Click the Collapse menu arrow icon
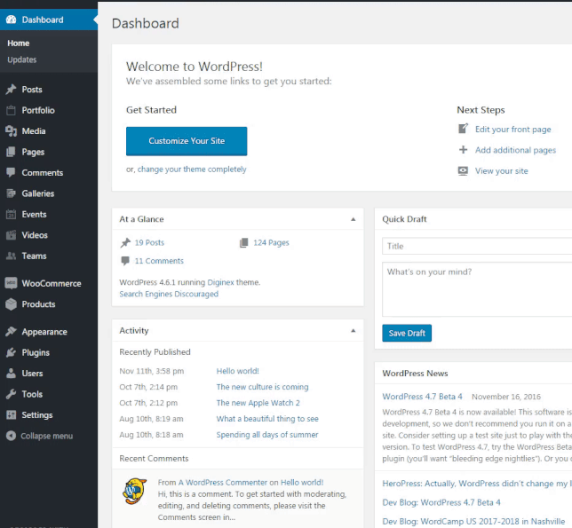This screenshot has height=528, width=572. click(11, 436)
